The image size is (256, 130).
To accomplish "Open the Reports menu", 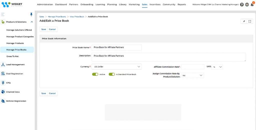I will point(182,4).
